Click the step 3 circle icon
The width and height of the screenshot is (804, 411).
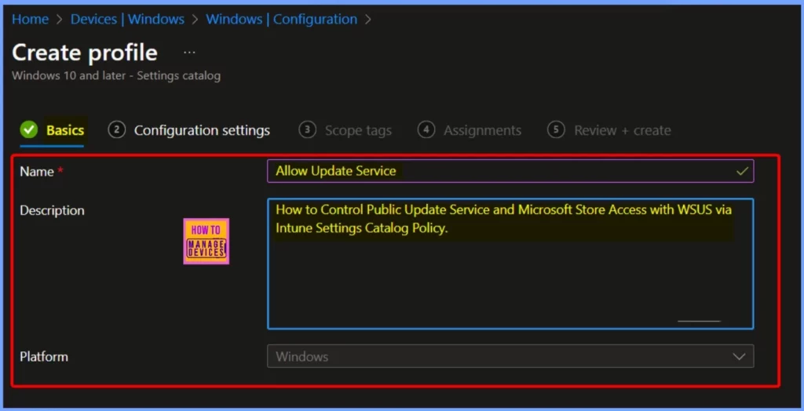pyautogui.click(x=307, y=130)
